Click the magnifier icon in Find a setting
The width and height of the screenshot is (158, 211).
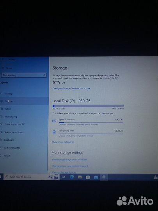44,75
